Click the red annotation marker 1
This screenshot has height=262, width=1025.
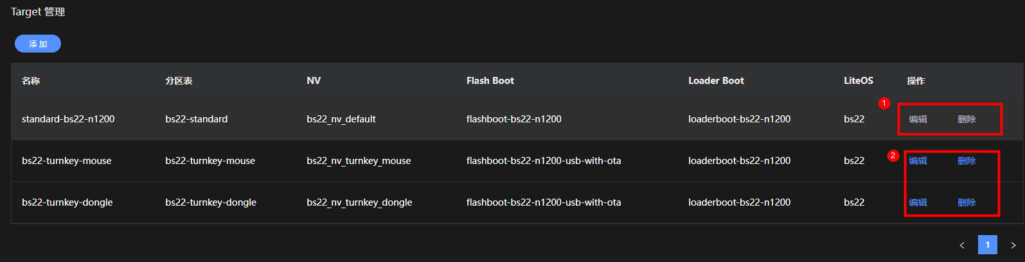(x=884, y=103)
